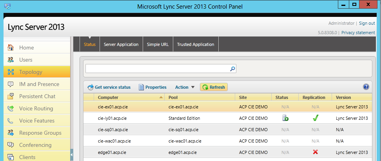The image size is (381, 161).
Task: Switch to the Server Application tab
Action: (x=121, y=45)
